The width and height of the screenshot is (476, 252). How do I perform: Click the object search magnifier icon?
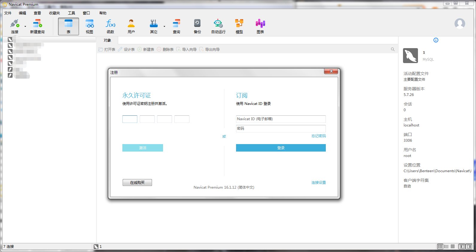coord(393,49)
